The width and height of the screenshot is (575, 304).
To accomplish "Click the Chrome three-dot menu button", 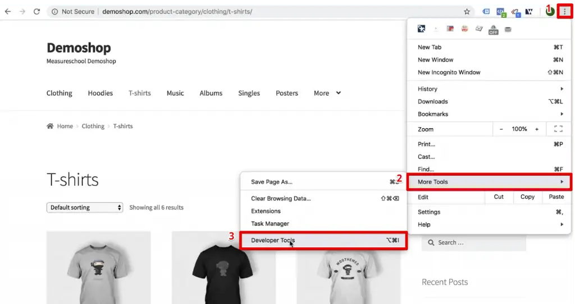I will pos(565,12).
